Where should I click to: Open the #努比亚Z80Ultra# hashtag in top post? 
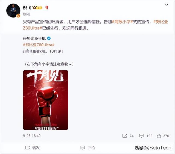pos(95,25)
